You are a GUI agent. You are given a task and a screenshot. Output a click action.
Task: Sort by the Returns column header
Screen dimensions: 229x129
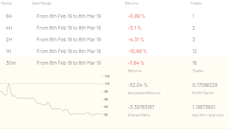point(132,3)
